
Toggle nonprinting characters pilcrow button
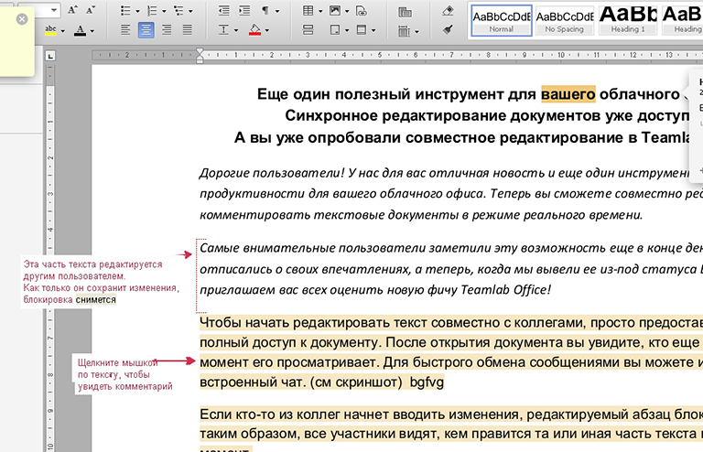point(265,11)
